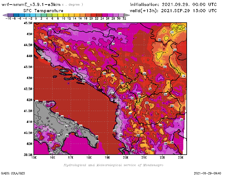
Task: Pick the magenta legend swatch between 24 and 26
Action: (x=104, y=15)
